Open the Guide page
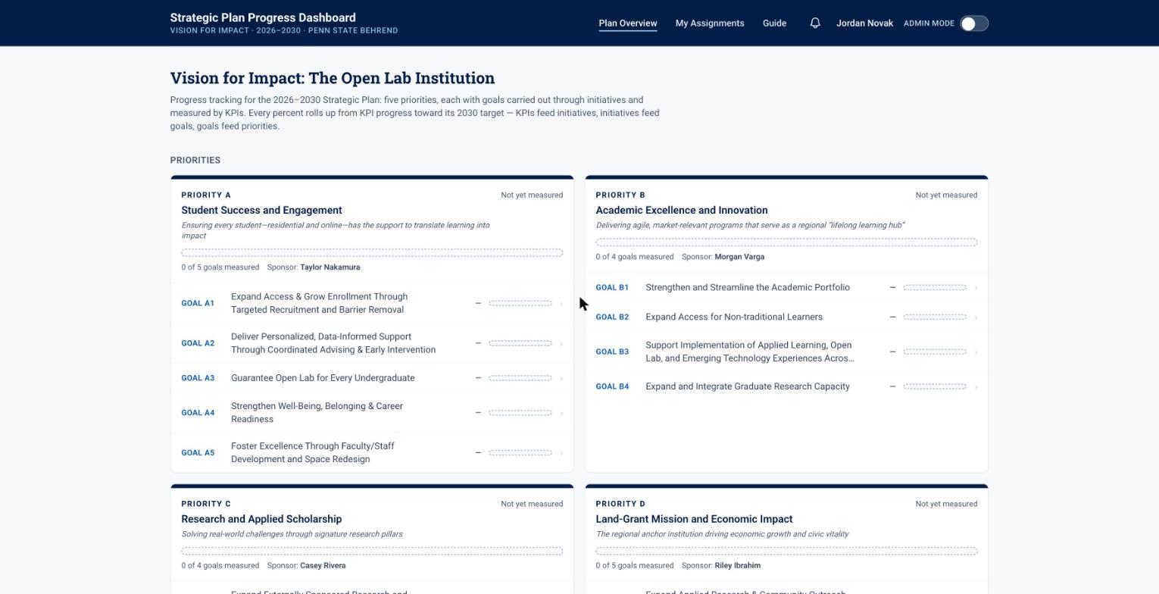The height and width of the screenshot is (594, 1159). [774, 23]
